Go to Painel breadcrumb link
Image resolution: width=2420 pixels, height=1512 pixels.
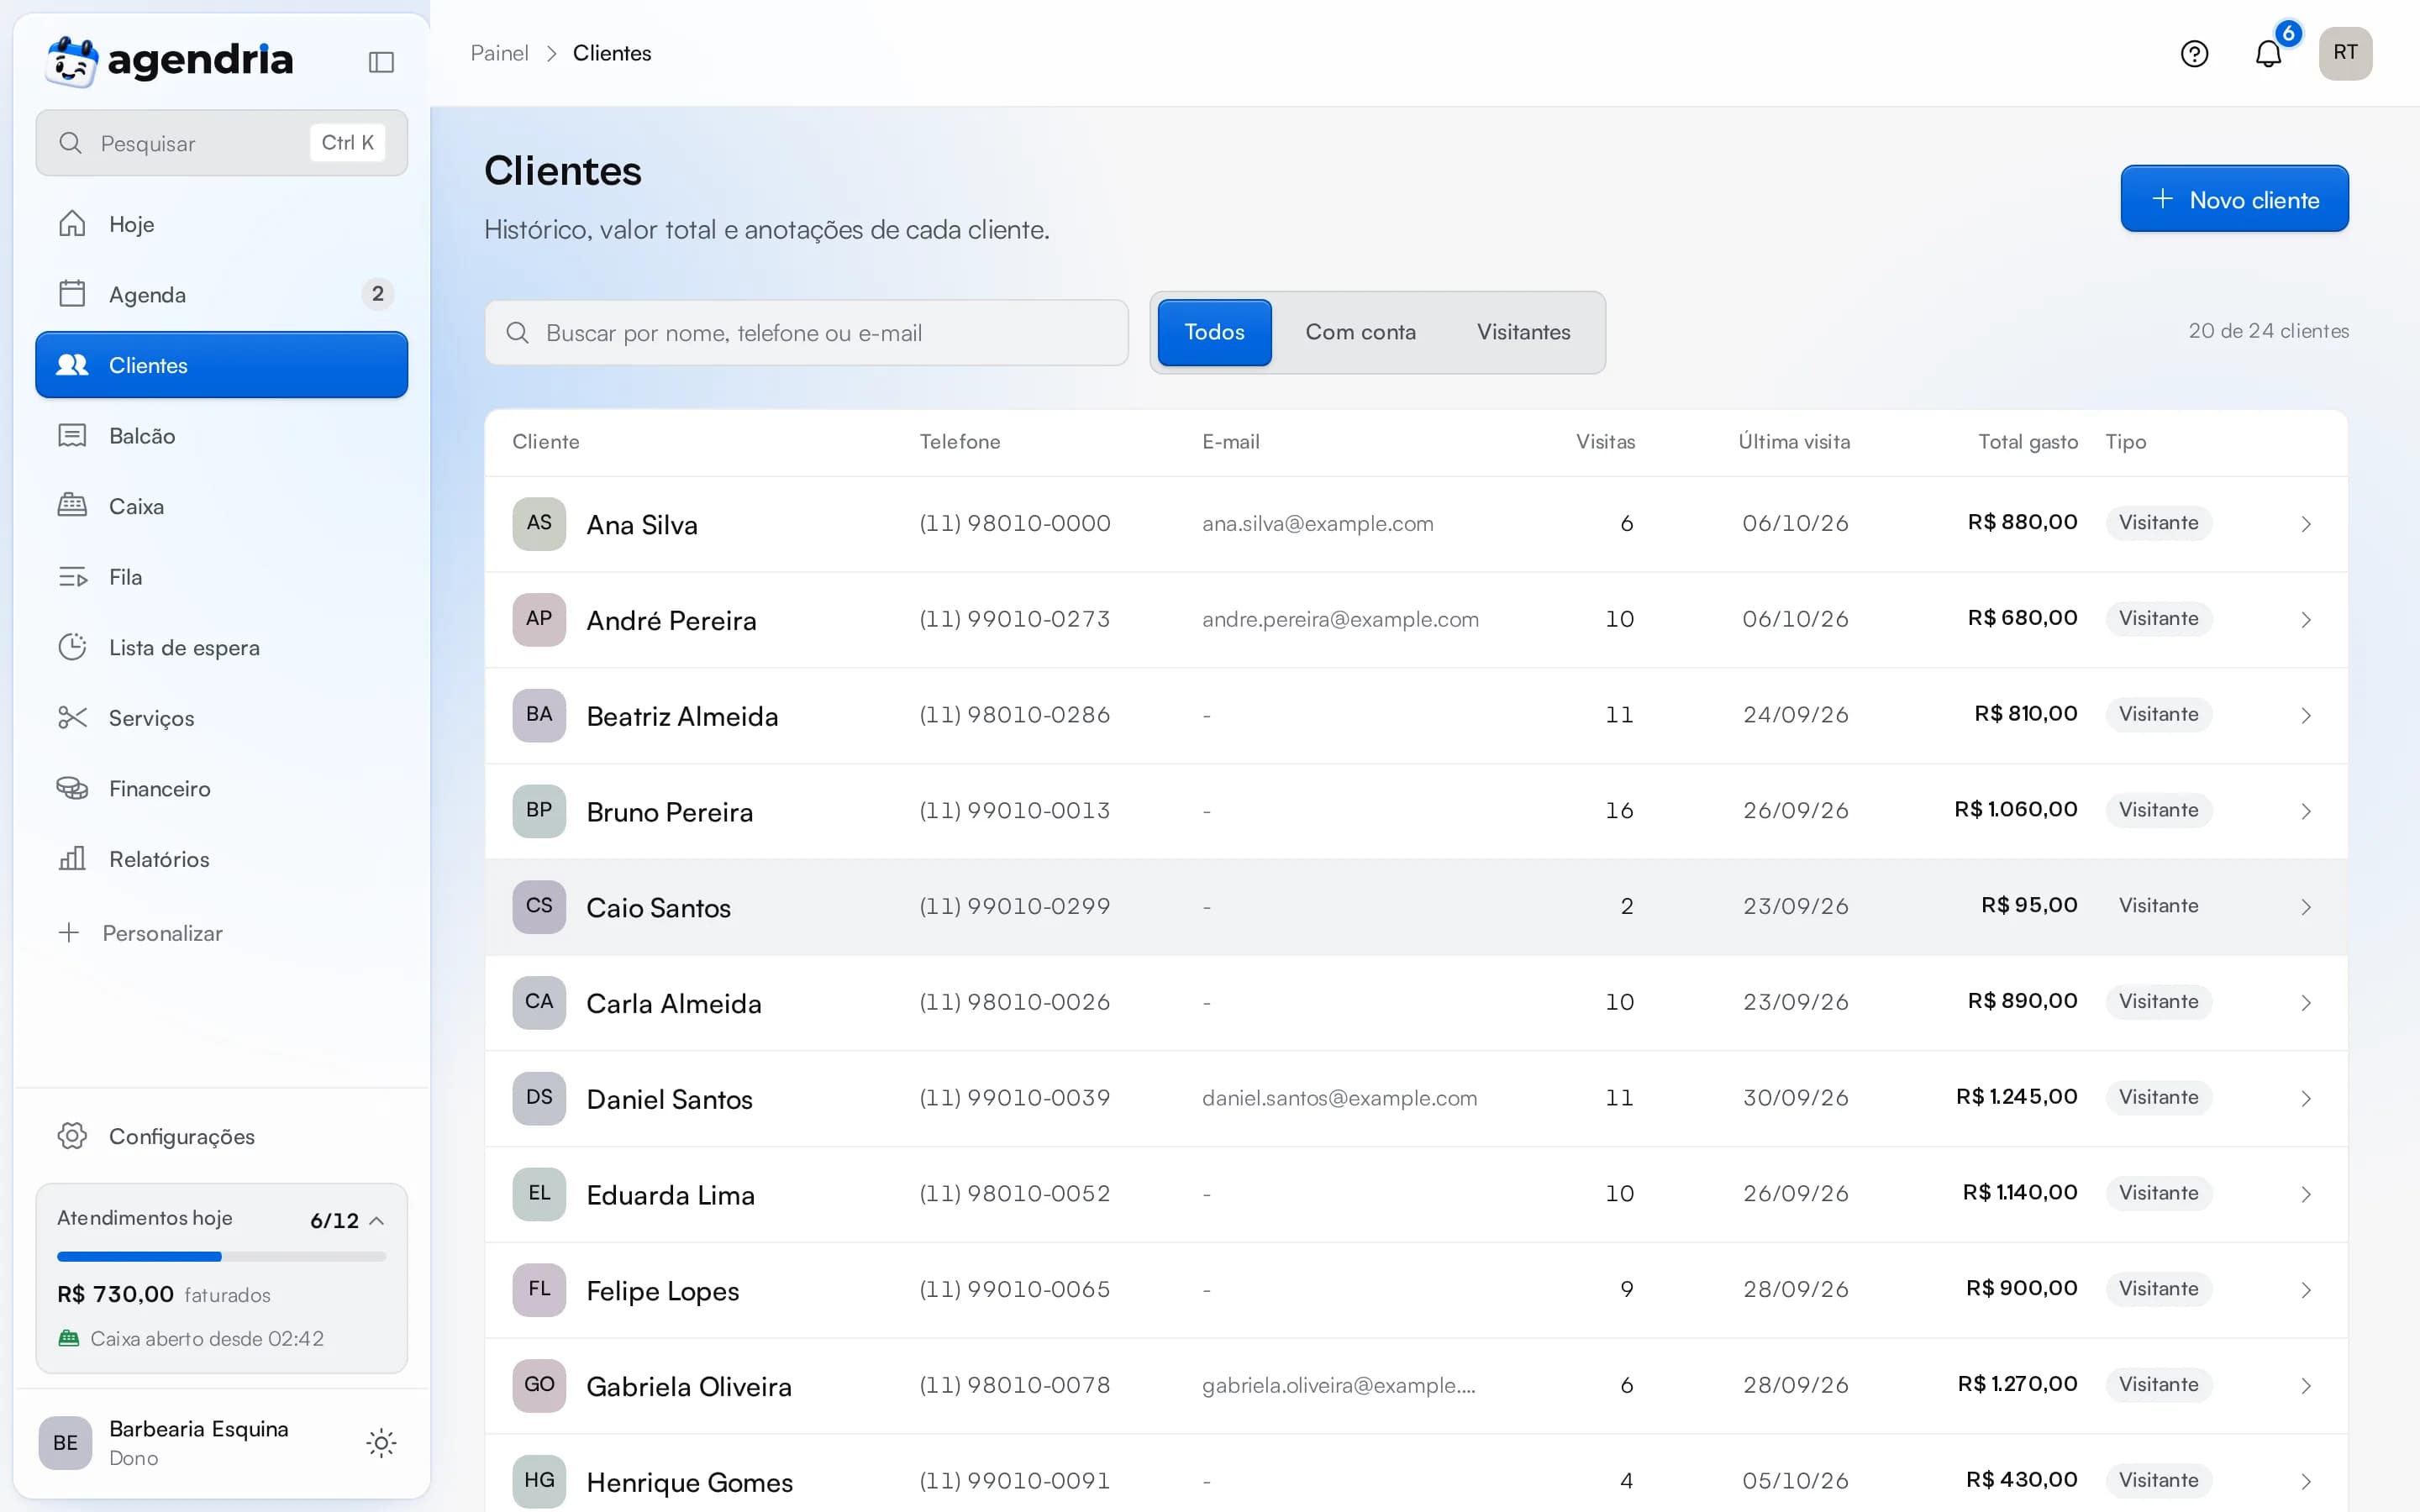click(x=499, y=53)
